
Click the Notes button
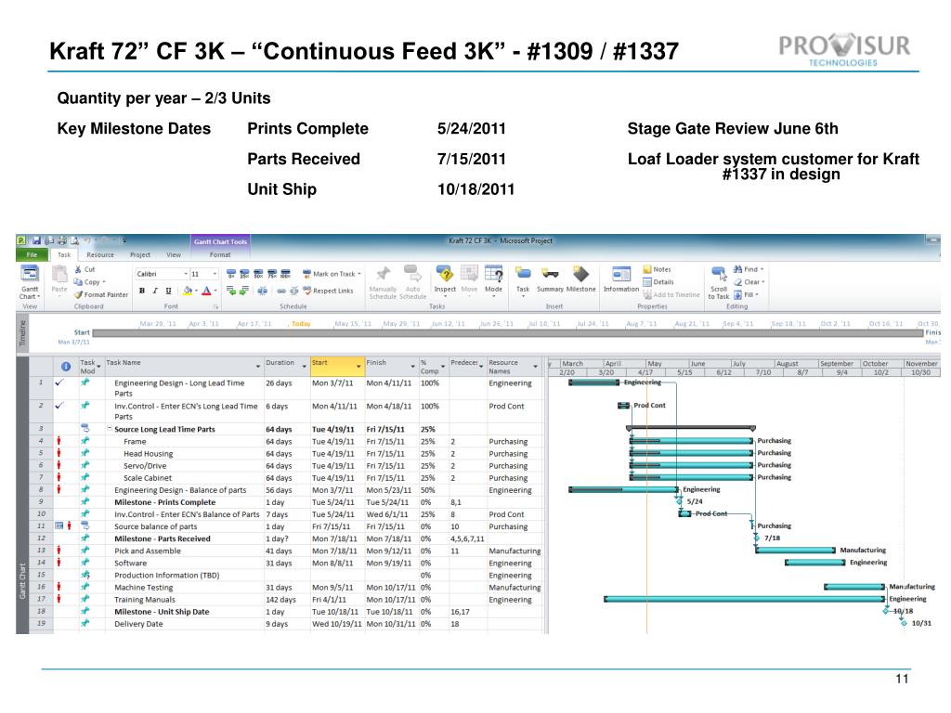(x=657, y=269)
